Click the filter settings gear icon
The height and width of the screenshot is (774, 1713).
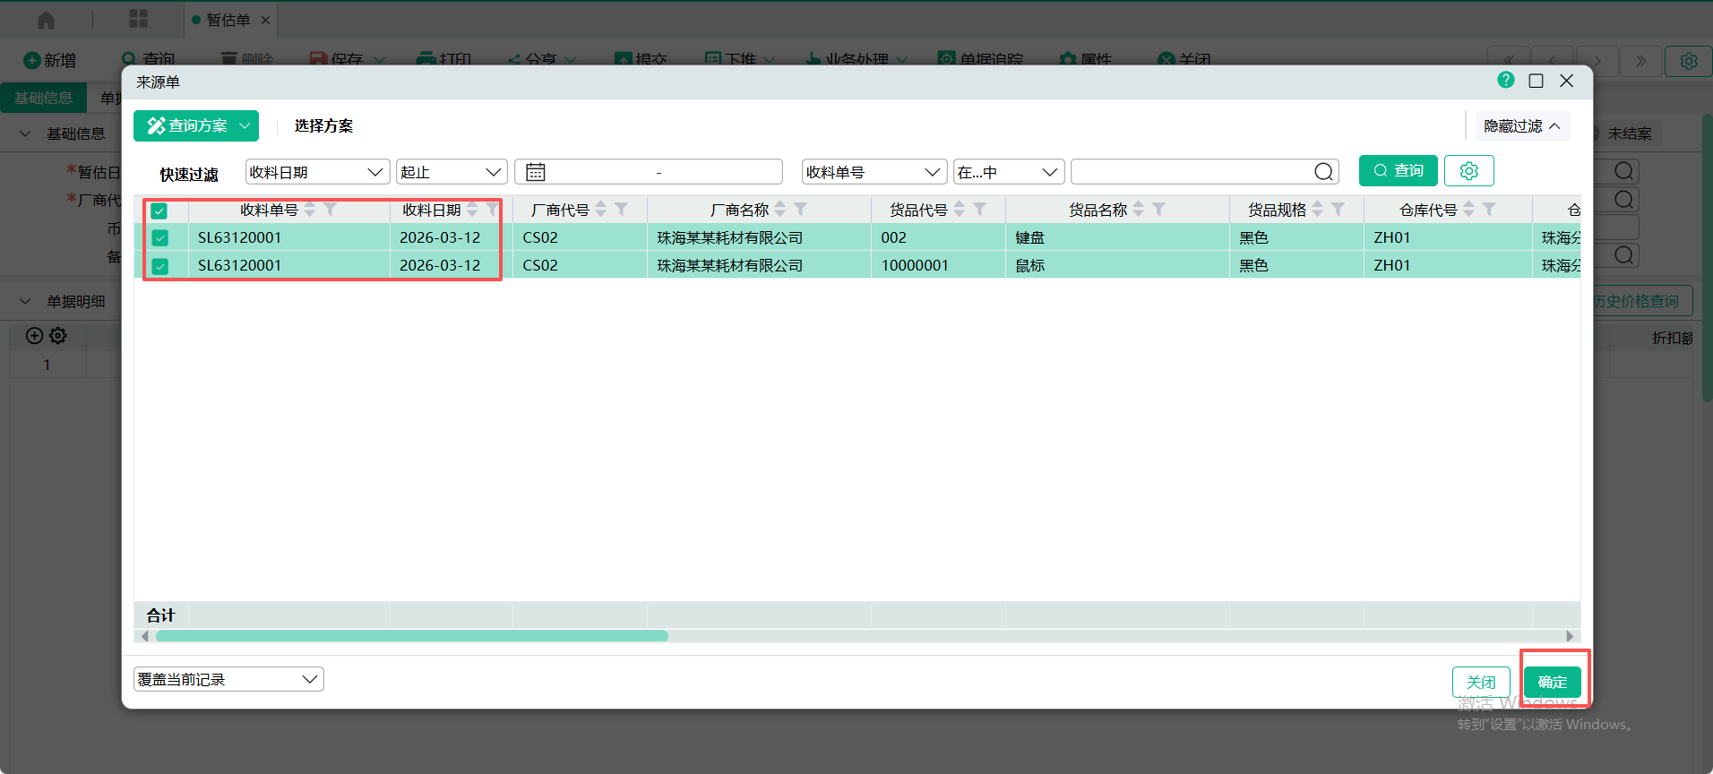click(x=1468, y=171)
